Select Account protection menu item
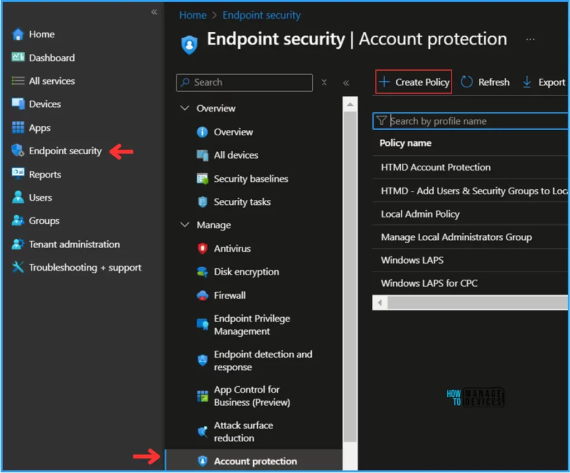This screenshot has height=473, width=570. click(255, 461)
